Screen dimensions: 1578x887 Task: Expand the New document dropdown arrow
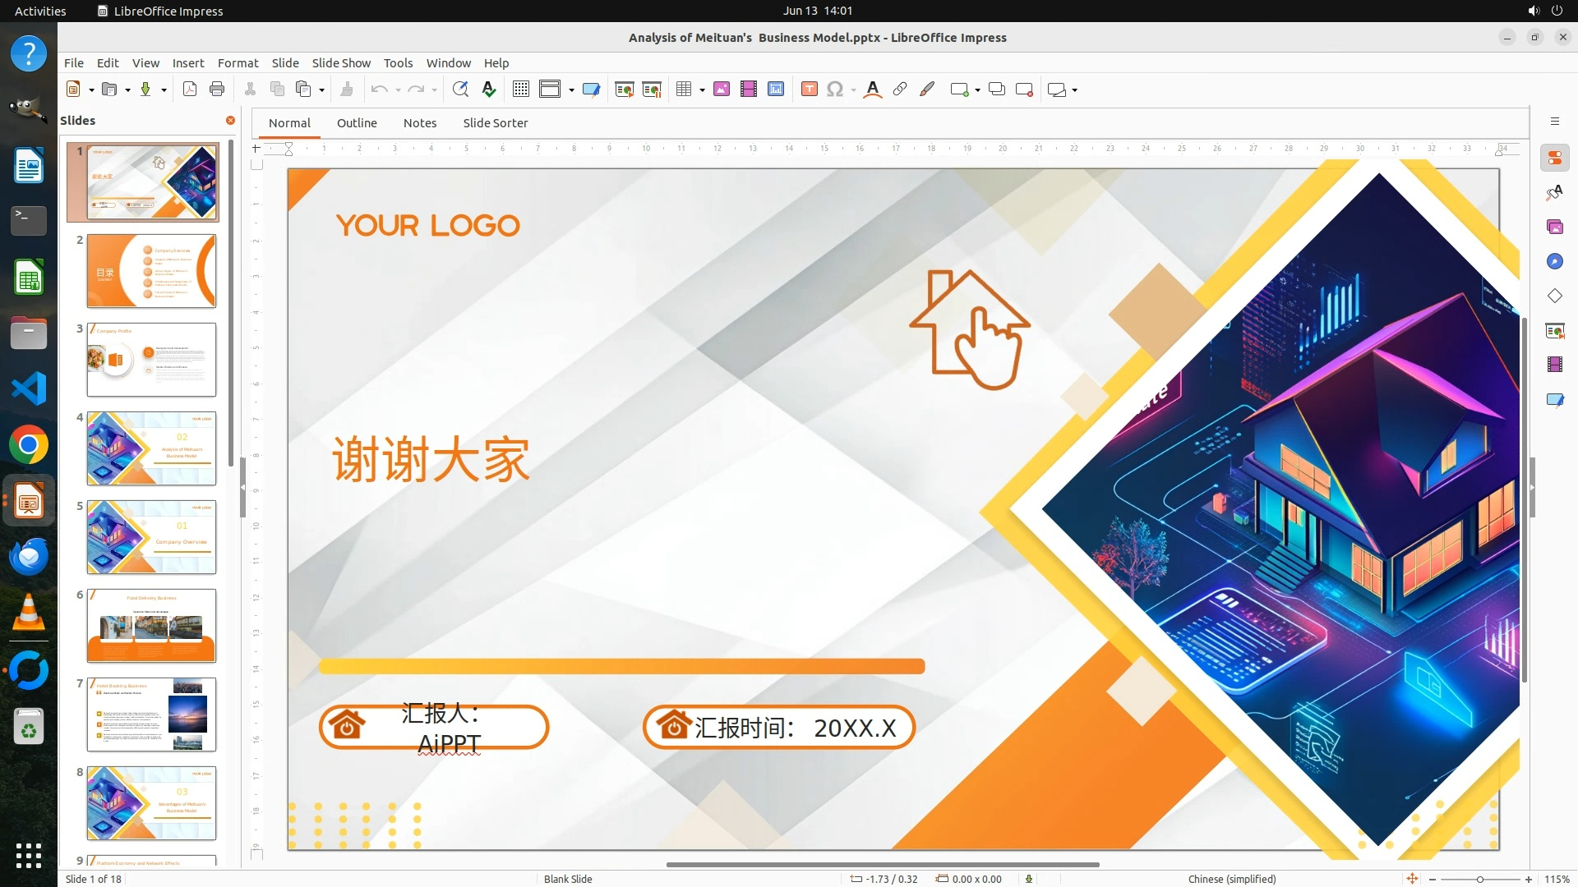coord(91,90)
